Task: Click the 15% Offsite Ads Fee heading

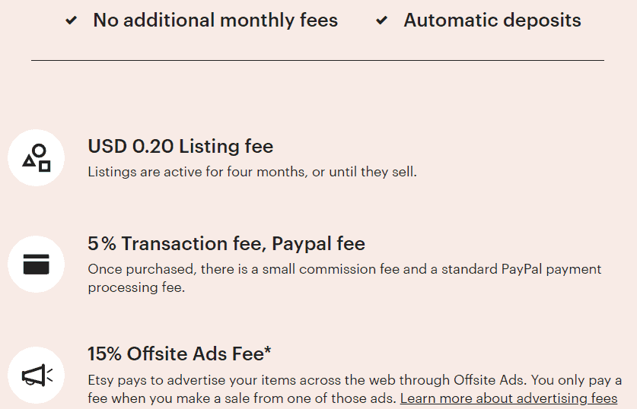Action: (179, 354)
